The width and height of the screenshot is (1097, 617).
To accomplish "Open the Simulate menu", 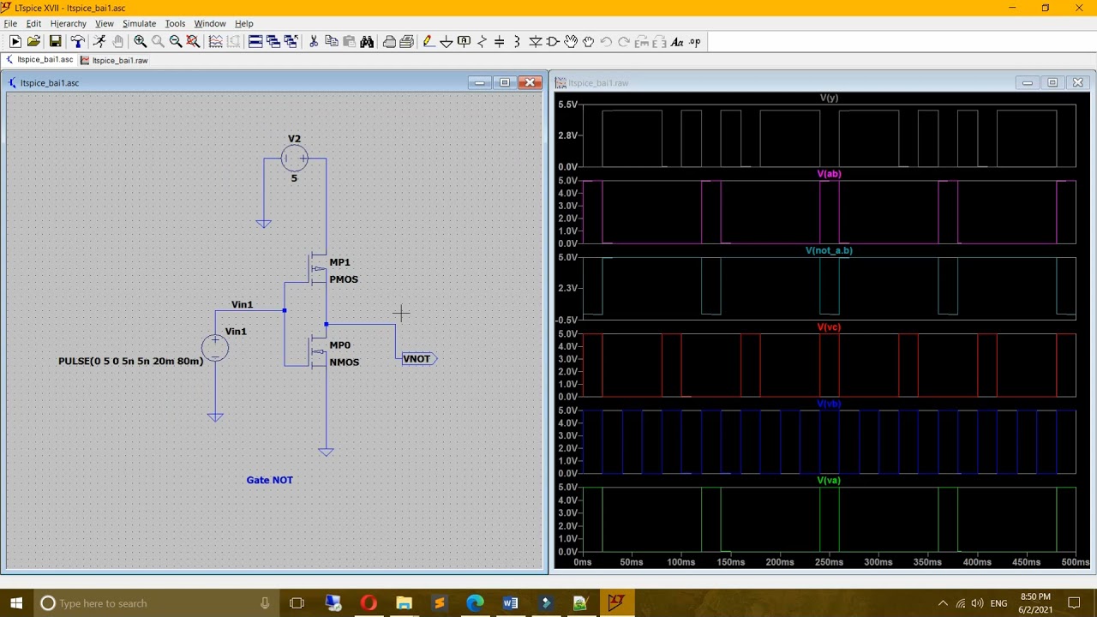I will pos(139,24).
